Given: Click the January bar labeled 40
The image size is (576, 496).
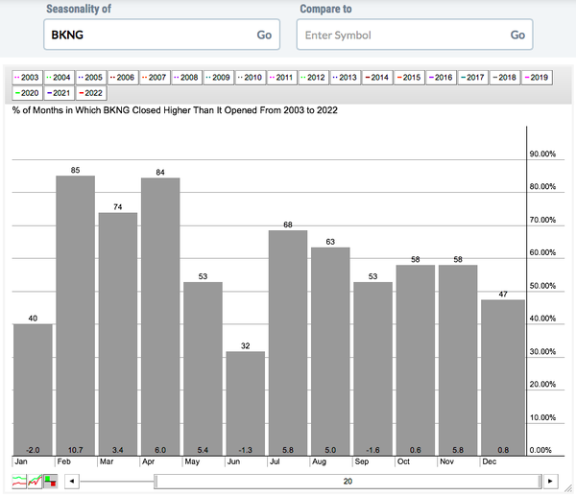Looking at the screenshot, I should point(33,390).
